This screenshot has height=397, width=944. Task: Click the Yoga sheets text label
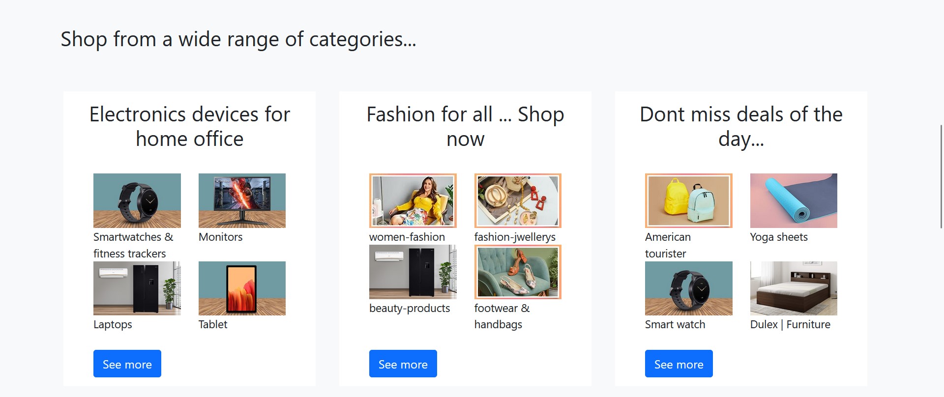click(x=779, y=237)
